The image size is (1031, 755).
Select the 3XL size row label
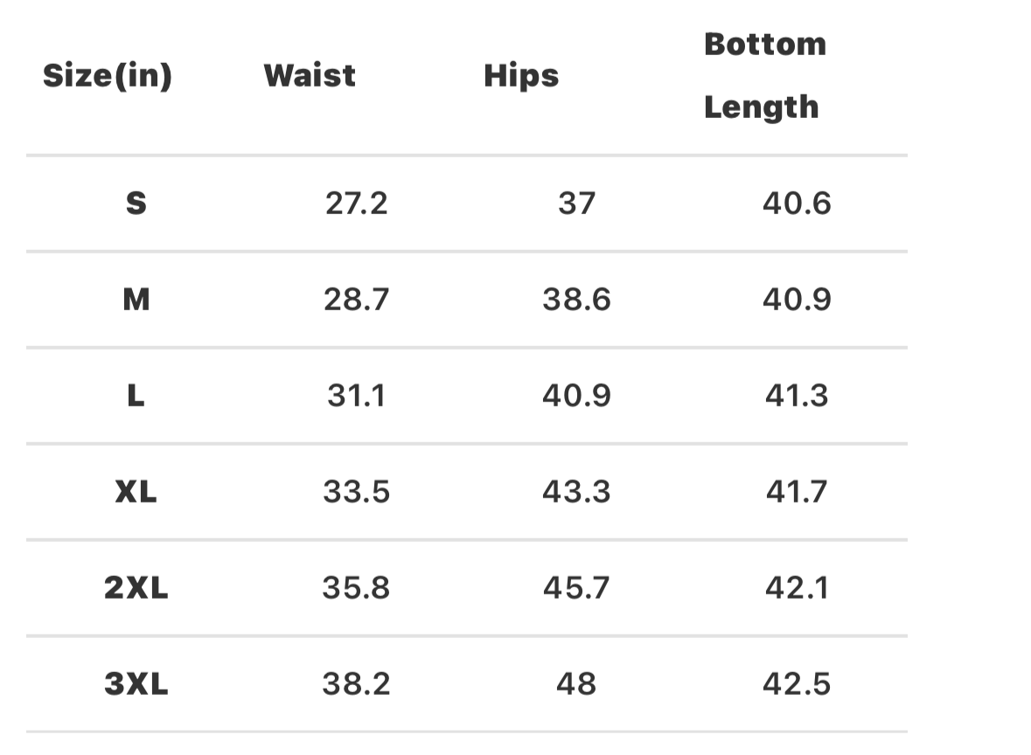(136, 684)
